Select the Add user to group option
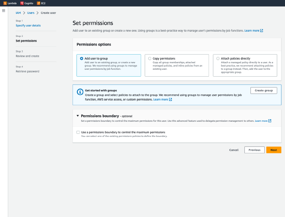 (x=82, y=58)
